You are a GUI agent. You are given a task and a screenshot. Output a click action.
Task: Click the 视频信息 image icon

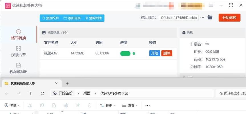coord(44,33)
